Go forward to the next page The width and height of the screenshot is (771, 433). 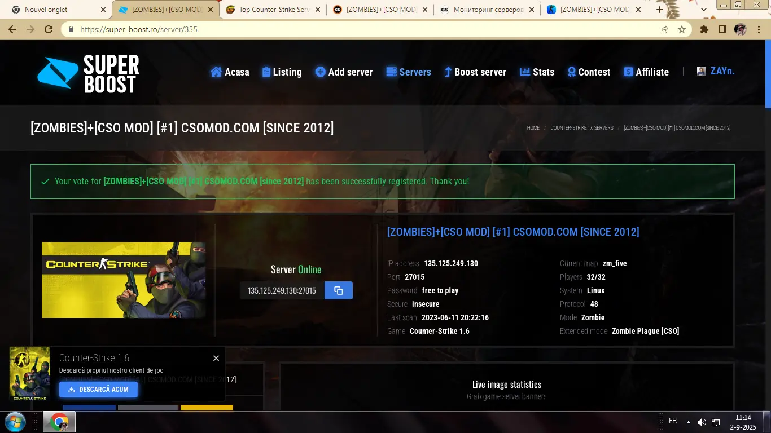tap(30, 29)
